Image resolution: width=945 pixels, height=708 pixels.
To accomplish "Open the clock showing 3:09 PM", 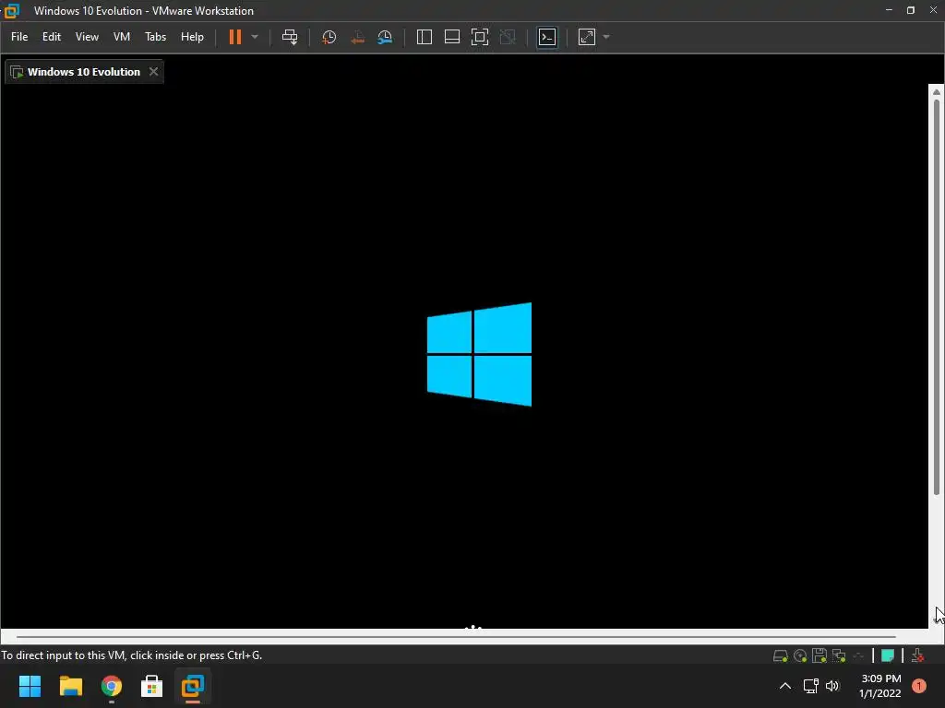I will (880, 686).
